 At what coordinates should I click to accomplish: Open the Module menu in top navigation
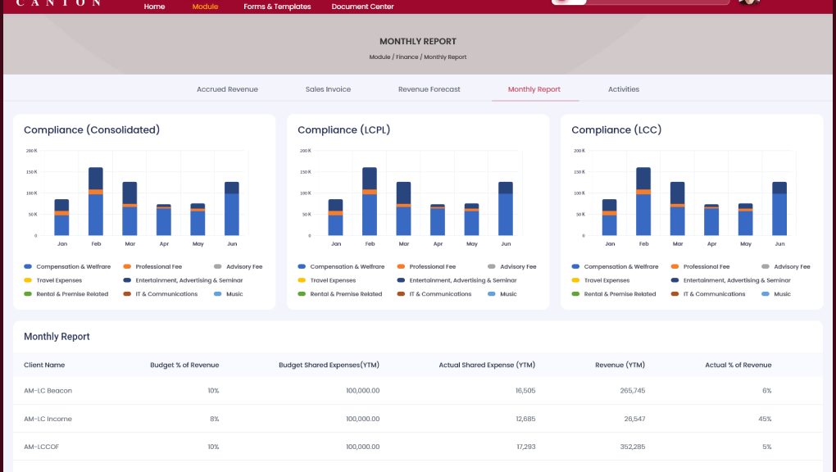coord(205,7)
